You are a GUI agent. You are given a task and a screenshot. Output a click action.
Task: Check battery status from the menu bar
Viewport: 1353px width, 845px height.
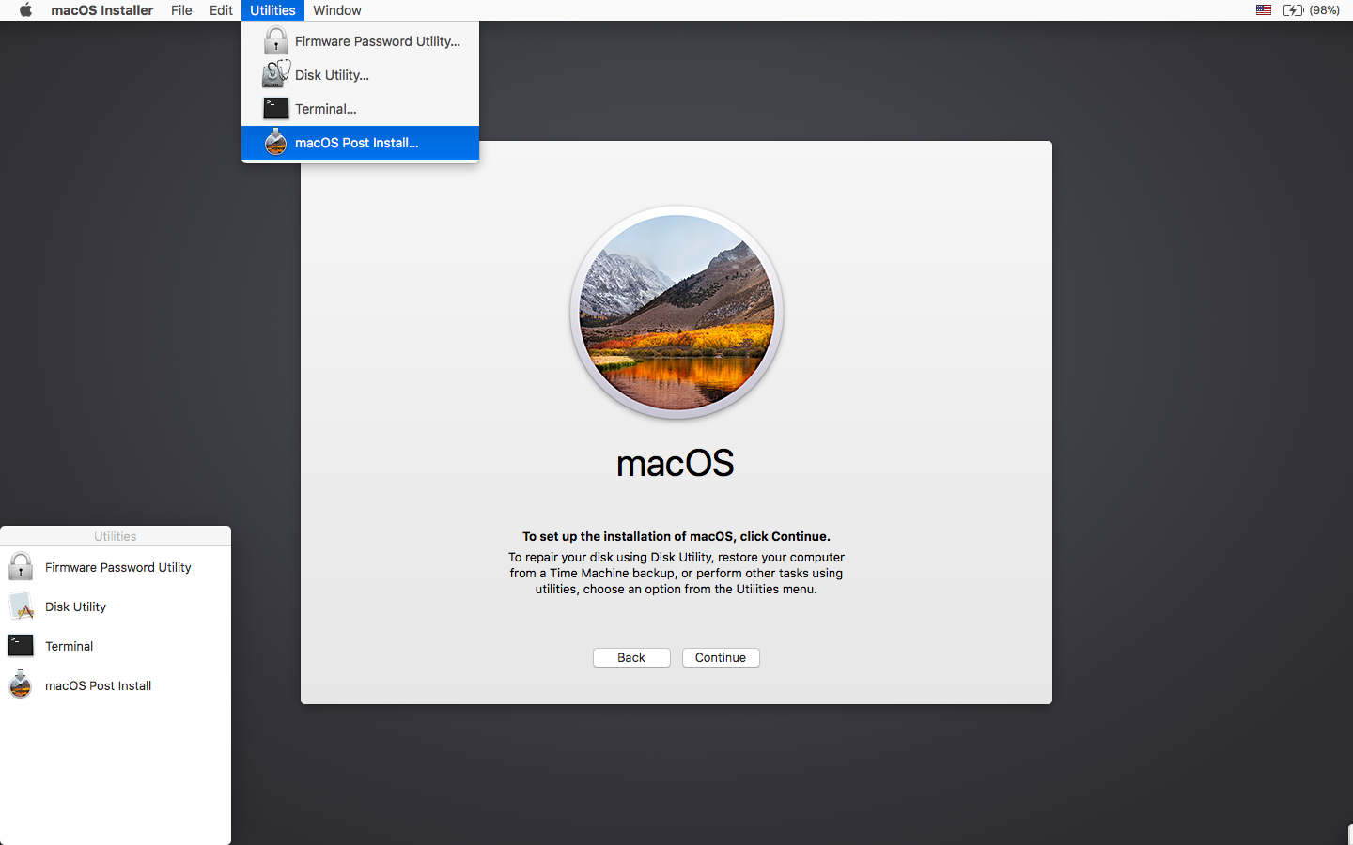tap(1292, 10)
